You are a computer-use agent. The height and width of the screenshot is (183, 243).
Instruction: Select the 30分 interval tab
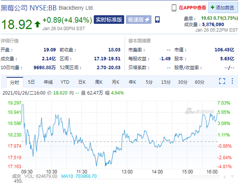coord(183,82)
